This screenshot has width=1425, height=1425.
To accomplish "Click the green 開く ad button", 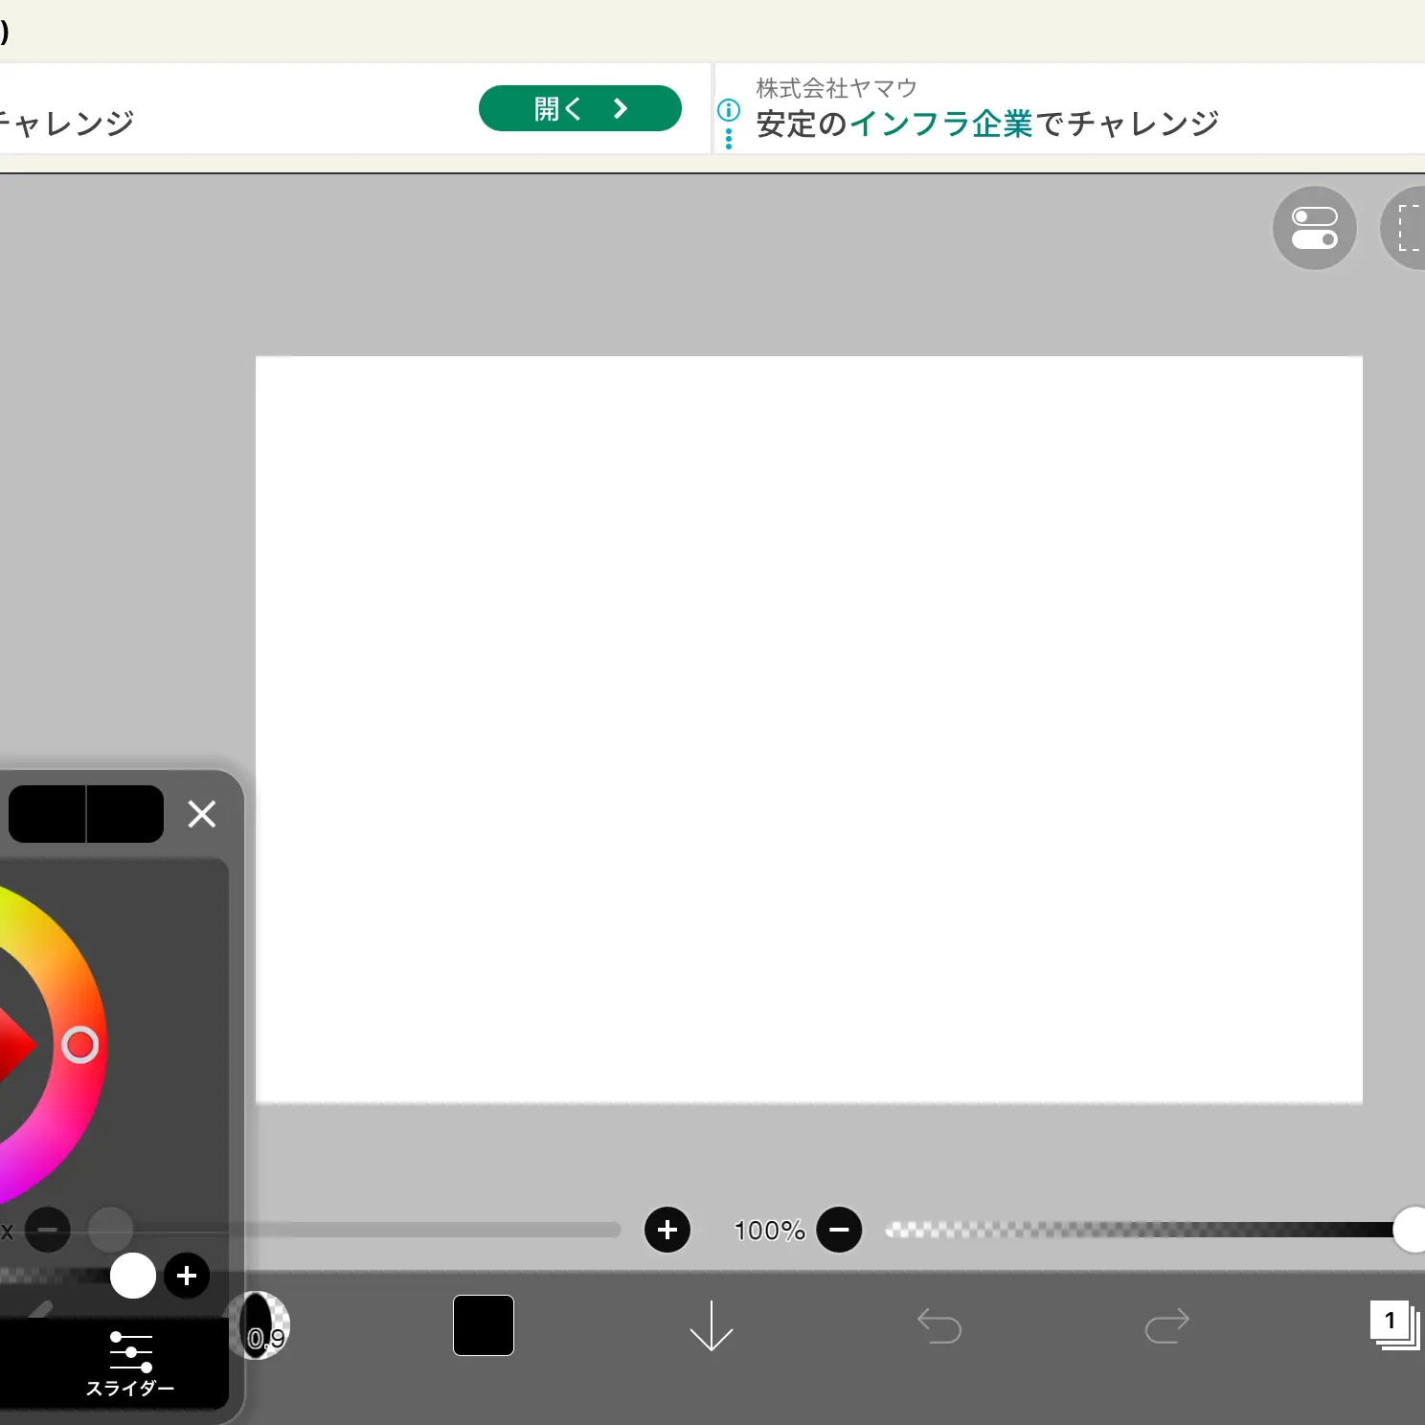I will click(579, 108).
